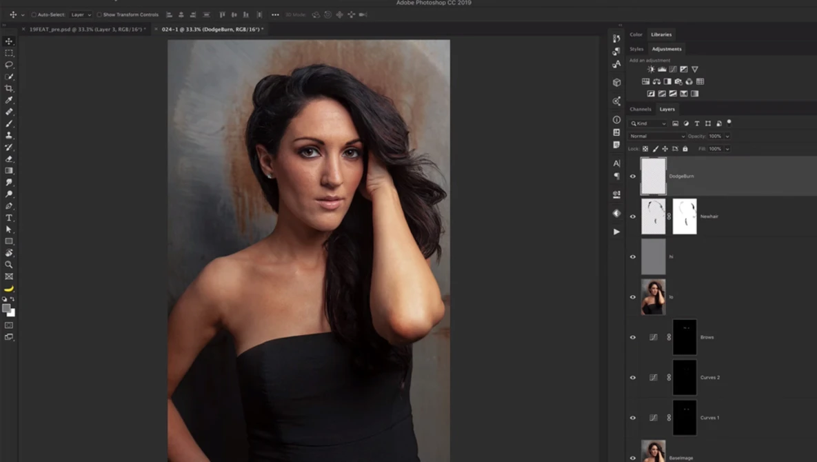Image resolution: width=817 pixels, height=462 pixels.
Task: Hide the Curves 1 layer
Action: click(x=633, y=418)
